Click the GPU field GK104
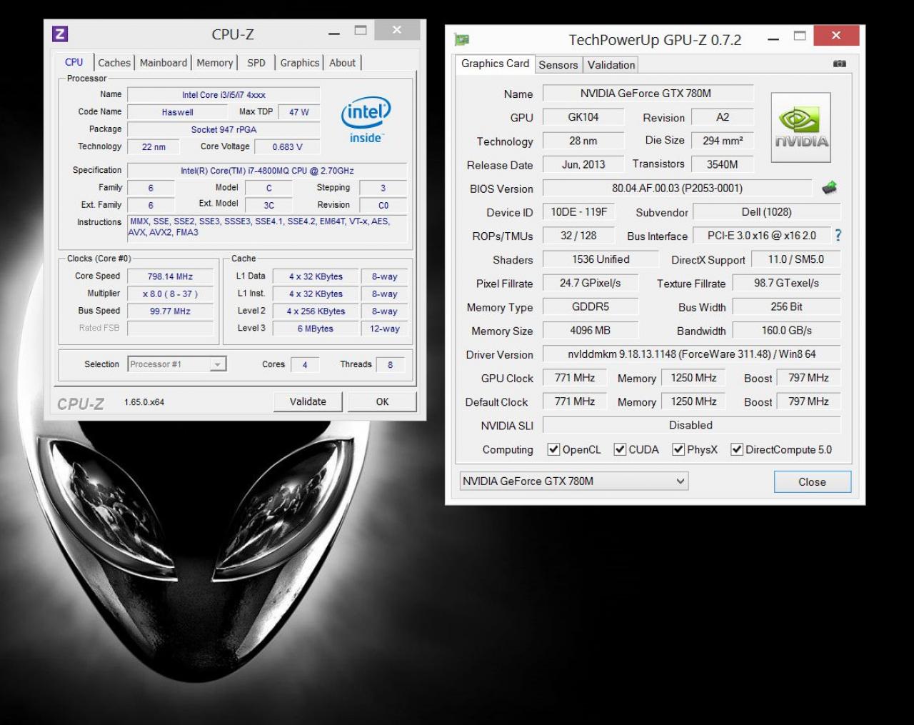The width and height of the screenshot is (914, 725). coord(583,117)
